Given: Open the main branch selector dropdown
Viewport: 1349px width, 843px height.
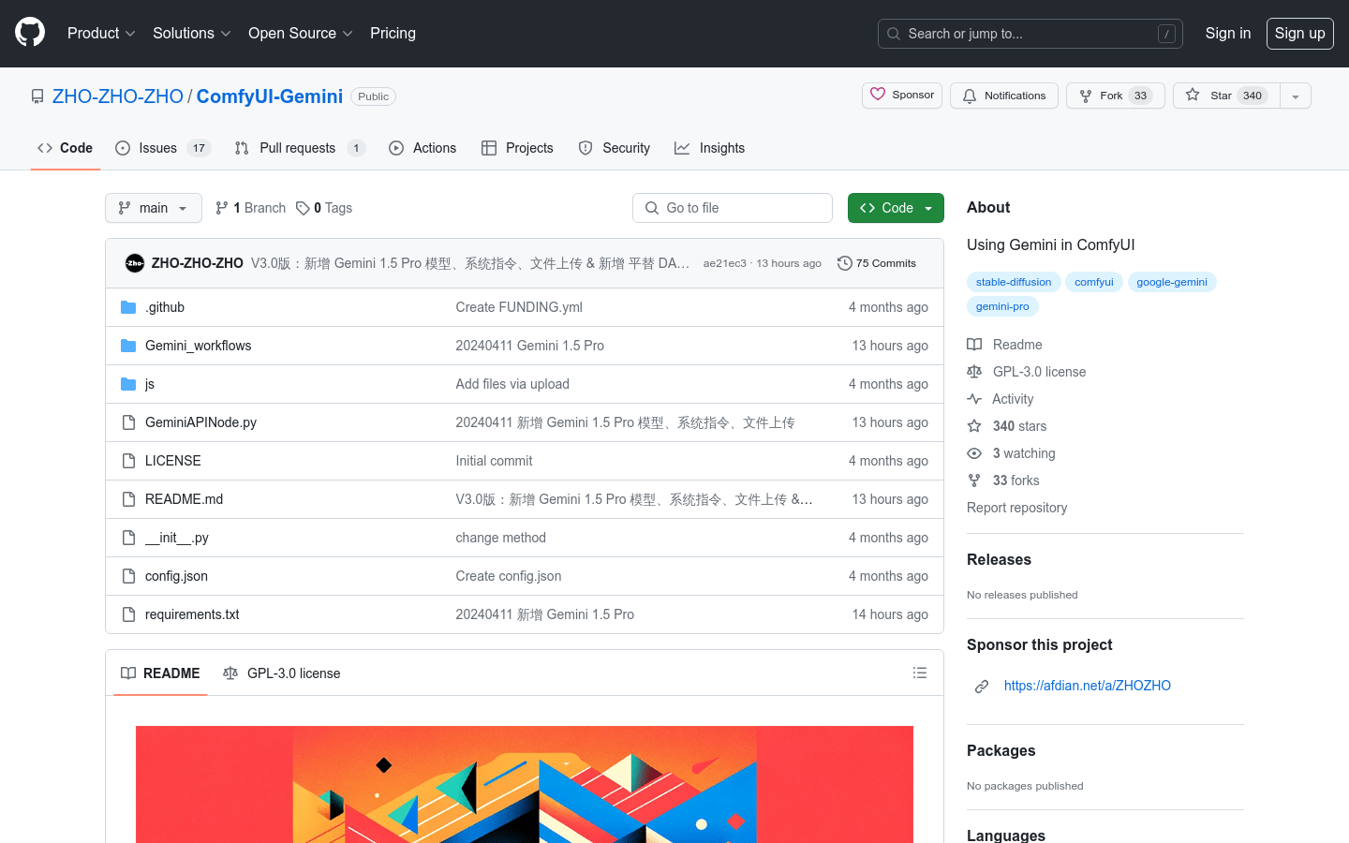Looking at the screenshot, I should 154,208.
